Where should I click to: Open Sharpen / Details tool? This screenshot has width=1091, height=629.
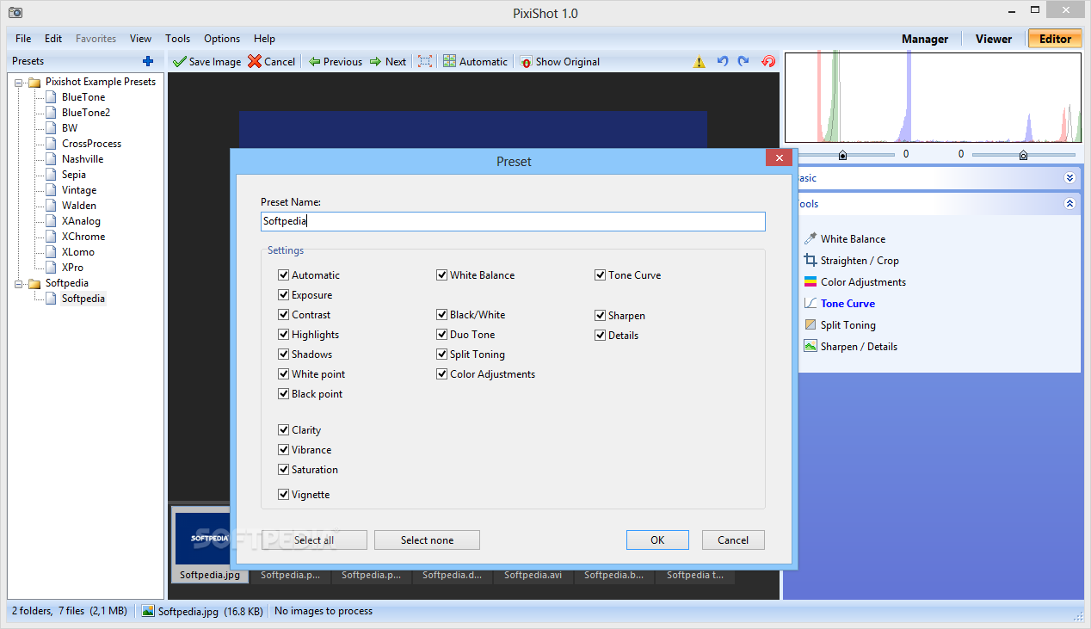[850, 347]
